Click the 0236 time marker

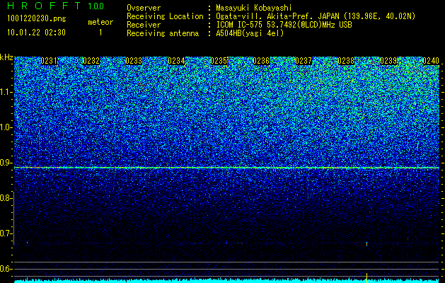[x=261, y=61]
